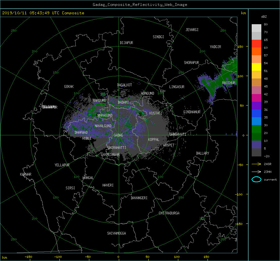Click the KOPPAL city label
Image resolution: width=280 pixels, height=261 pixels.
click(x=154, y=139)
